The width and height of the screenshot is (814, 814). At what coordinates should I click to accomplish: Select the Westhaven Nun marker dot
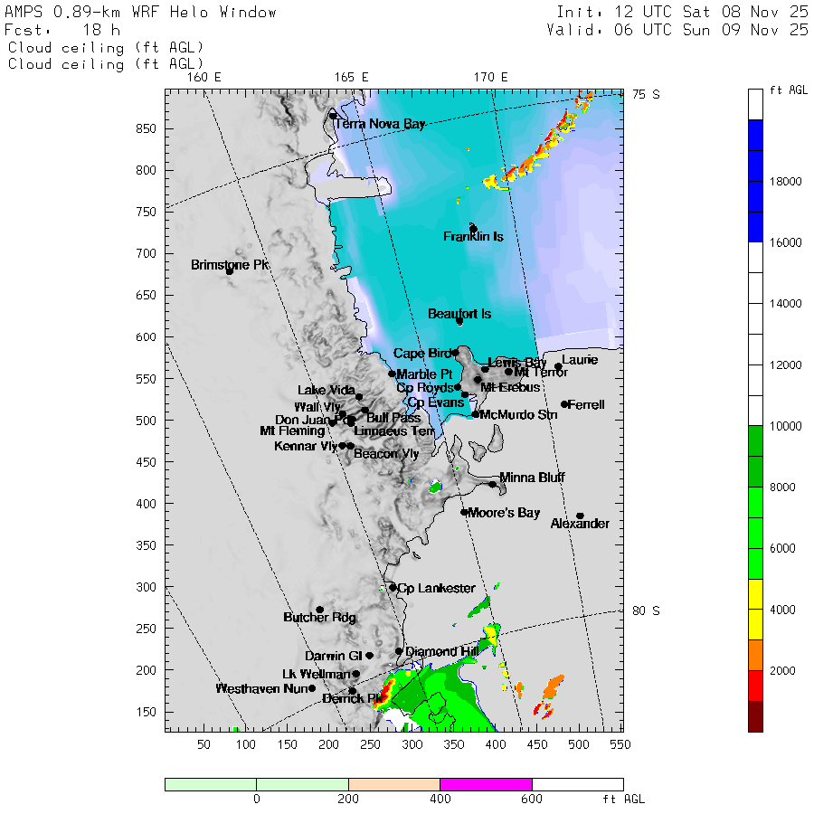(x=312, y=688)
